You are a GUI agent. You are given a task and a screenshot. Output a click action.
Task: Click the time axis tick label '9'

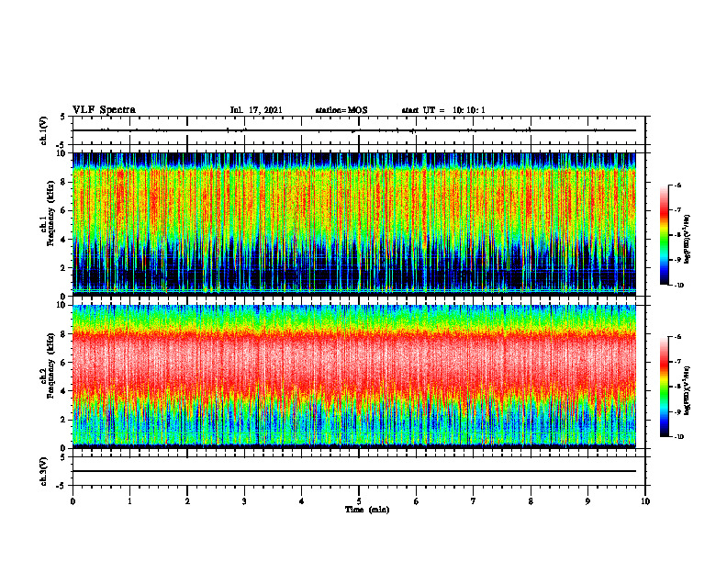tap(587, 501)
